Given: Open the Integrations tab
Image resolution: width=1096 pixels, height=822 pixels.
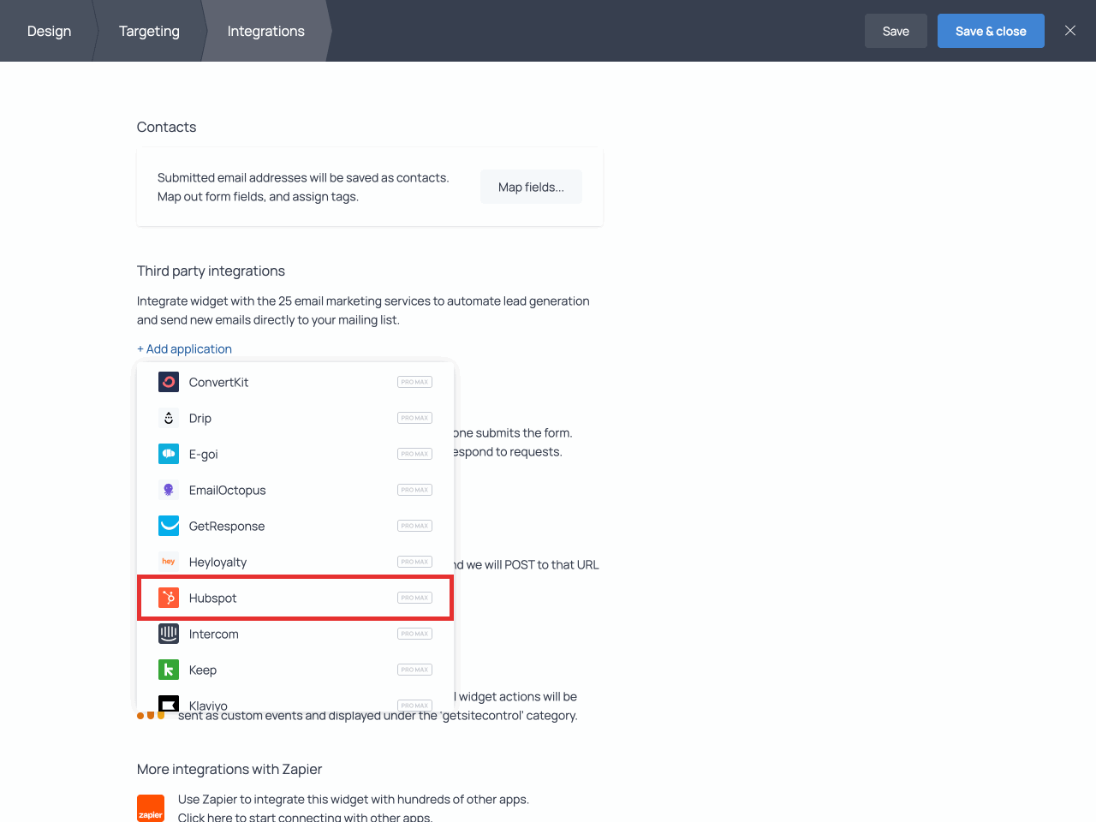Looking at the screenshot, I should [x=265, y=31].
